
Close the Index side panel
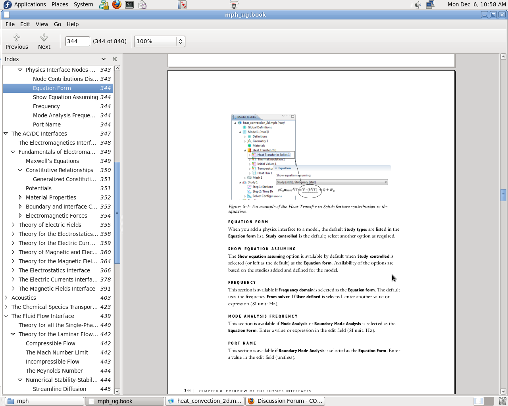coord(115,59)
